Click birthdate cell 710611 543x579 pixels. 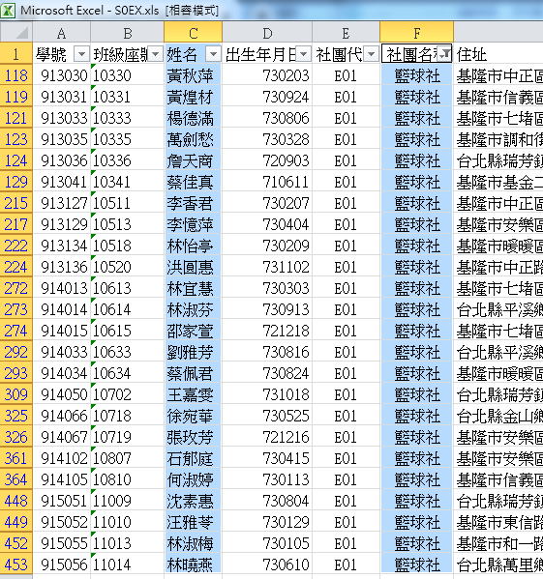pyautogui.click(x=267, y=182)
